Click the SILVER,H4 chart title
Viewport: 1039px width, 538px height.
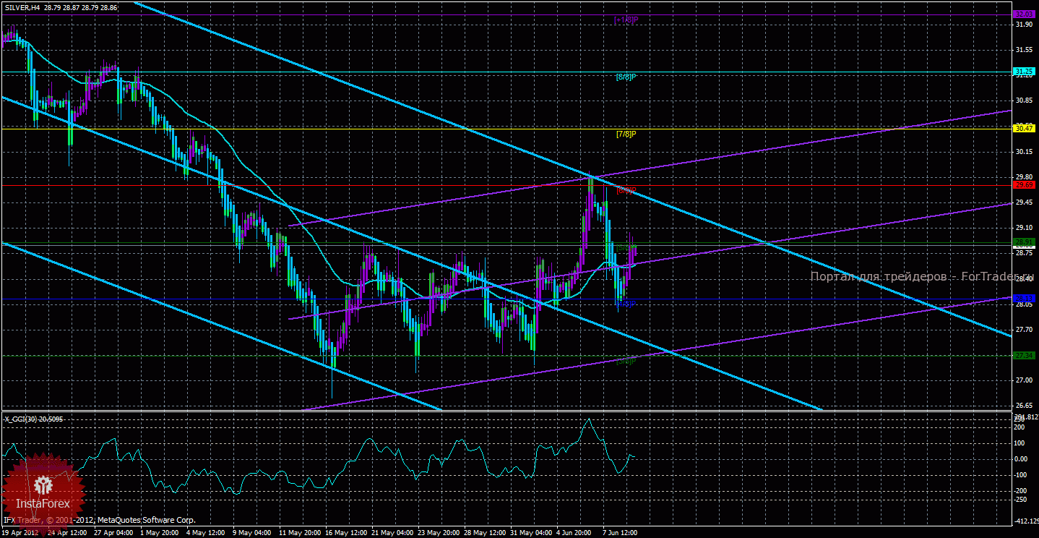point(22,7)
